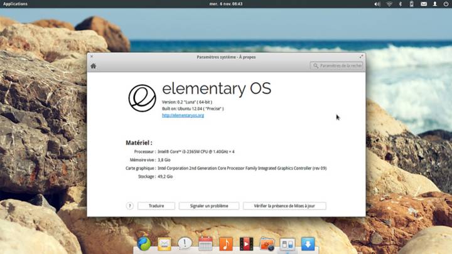The image size is (452, 254).
Task: Open the photos app in dock
Action: (267, 243)
